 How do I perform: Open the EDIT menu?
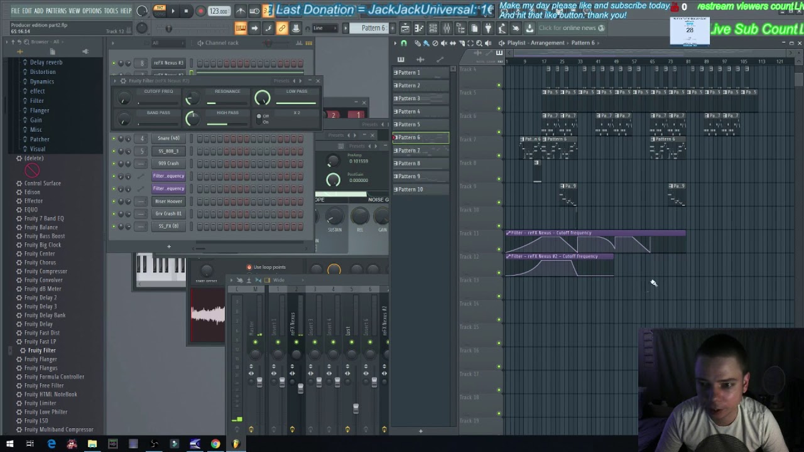click(x=28, y=11)
